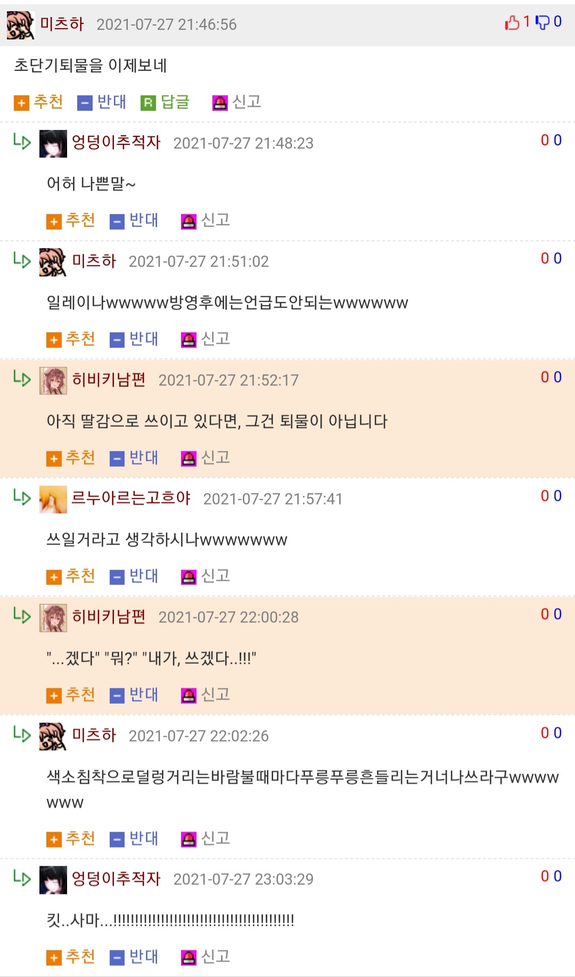This screenshot has height=977, width=575.
Task: Open 엉덩이추적자 profile name at 21:48:23
Action: (x=116, y=142)
